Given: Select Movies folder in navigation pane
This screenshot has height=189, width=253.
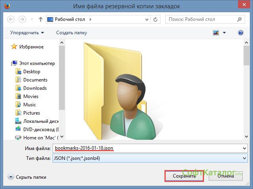Looking at the screenshot, I should pos(31,96).
